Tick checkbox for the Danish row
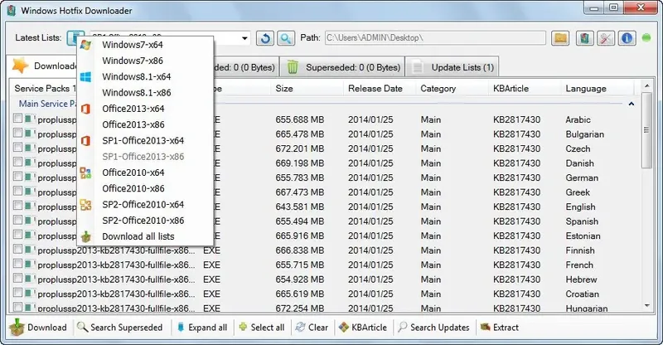Screen dimensions: 663x345 click(x=17, y=162)
